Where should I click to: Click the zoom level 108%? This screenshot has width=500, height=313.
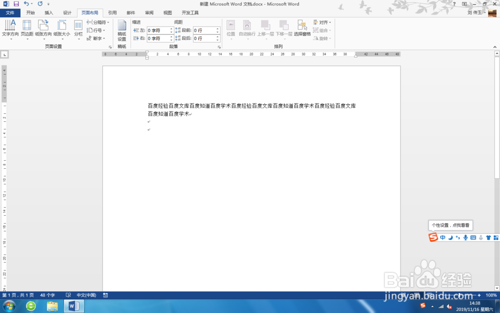(491, 295)
